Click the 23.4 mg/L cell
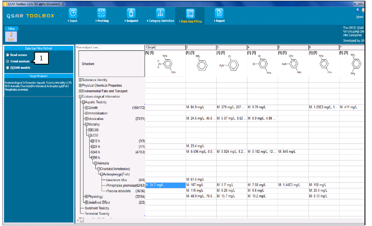This screenshot has height=226, width=372. [201, 146]
